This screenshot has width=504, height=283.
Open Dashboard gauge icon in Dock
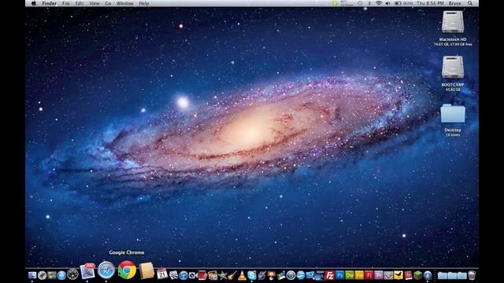72,274
